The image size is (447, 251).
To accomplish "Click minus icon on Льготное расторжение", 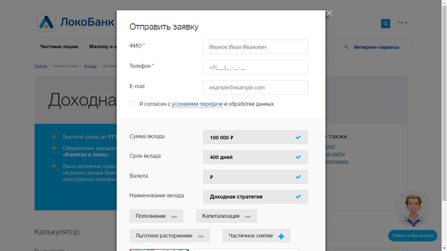I will coord(201,236).
